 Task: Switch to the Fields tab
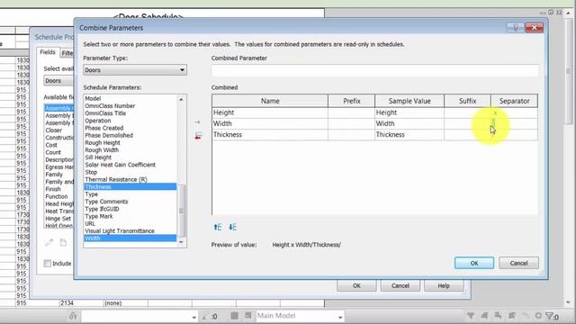(x=48, y=52)
